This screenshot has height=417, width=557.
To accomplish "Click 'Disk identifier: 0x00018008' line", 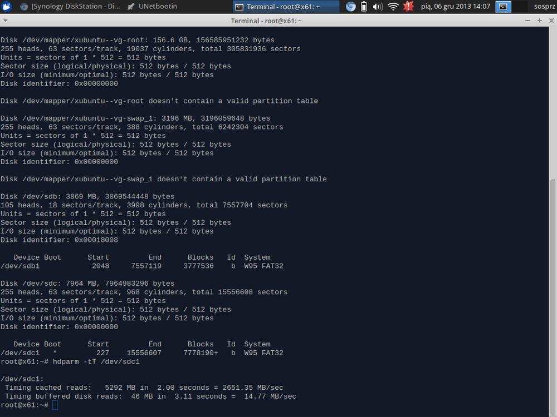I will tap(59, 240).
